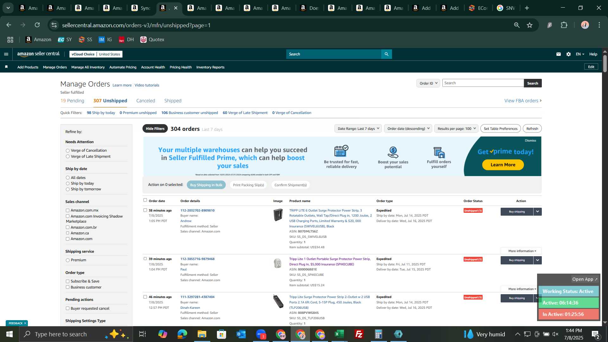Open the Results per page dropdown
608x342 pixels.
coord(456,129)
